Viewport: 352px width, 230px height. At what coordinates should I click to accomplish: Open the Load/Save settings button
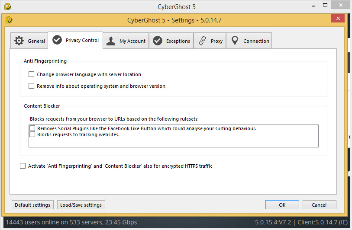(x=81, y=205)
